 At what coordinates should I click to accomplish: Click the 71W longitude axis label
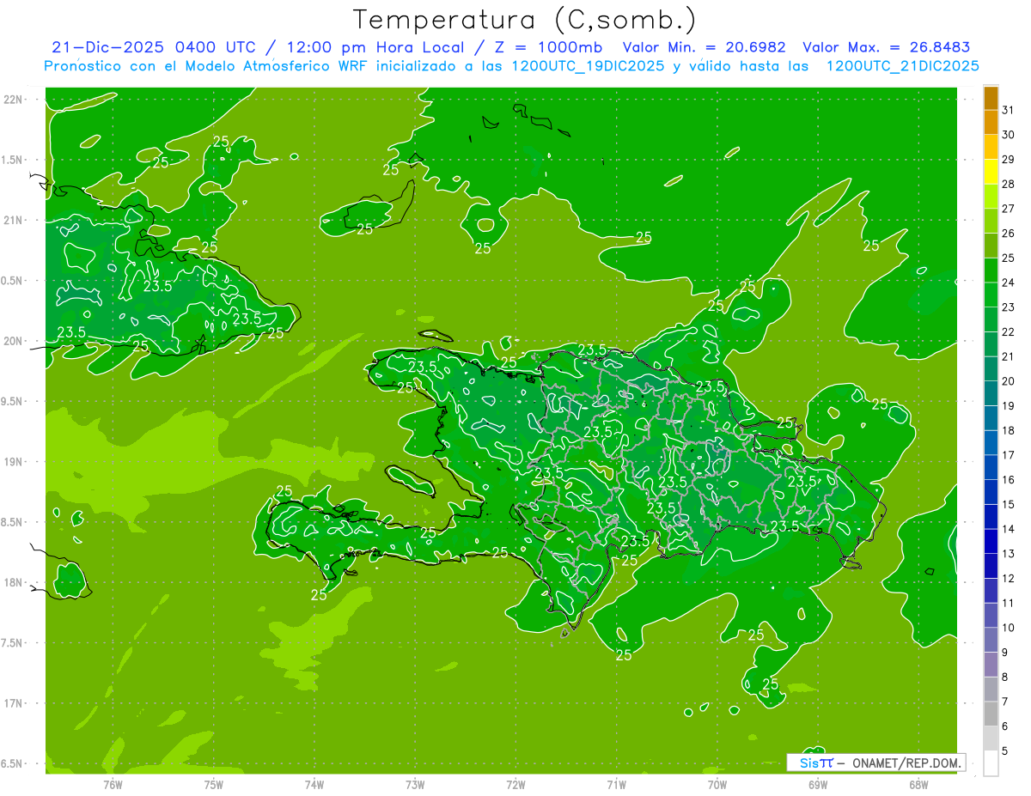(x=616, y=785)
